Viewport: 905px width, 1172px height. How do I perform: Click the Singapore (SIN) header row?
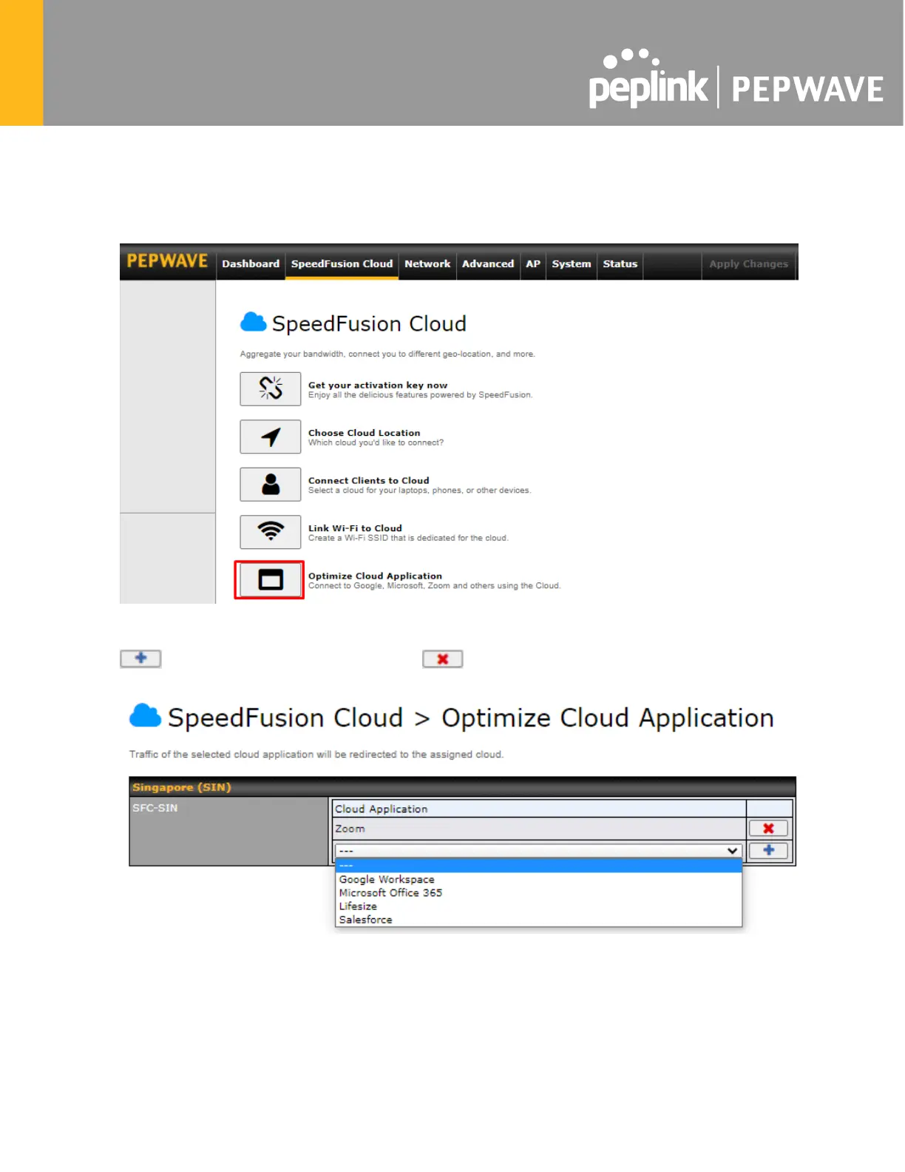(x=462, y=787)
